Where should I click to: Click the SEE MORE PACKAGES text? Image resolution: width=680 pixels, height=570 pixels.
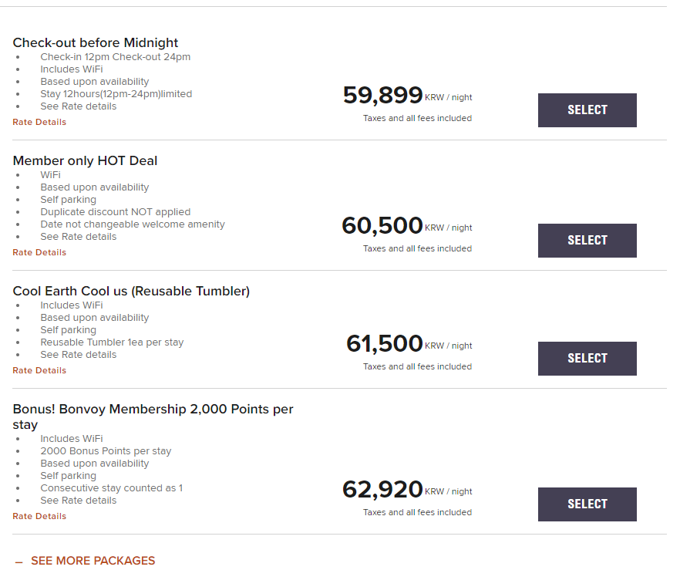point(93,561)
